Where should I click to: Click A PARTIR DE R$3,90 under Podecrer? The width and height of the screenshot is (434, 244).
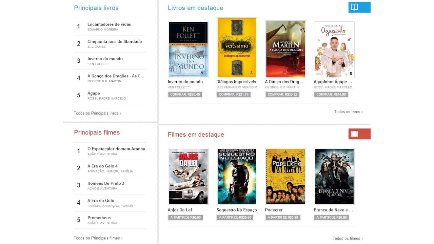coord(283,218)
